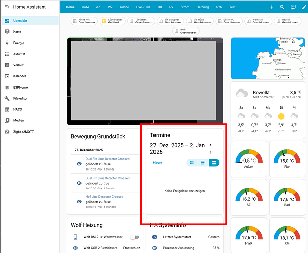Open Küche Garten Geöffnet badge

coord(113,21)
